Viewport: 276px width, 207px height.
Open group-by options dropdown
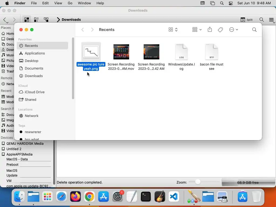click(197, 30)
